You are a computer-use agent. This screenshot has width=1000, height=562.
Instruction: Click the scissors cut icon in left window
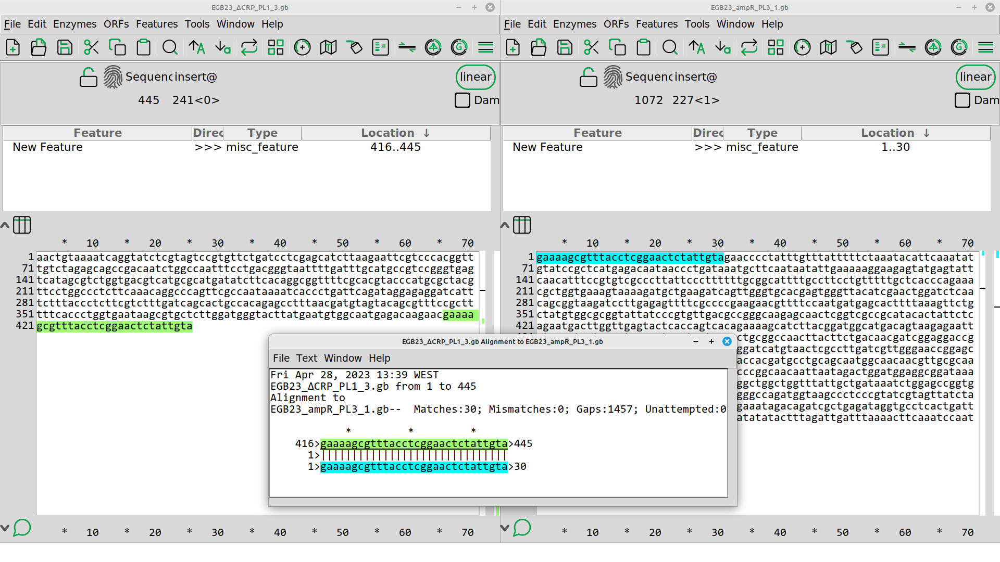91,47
